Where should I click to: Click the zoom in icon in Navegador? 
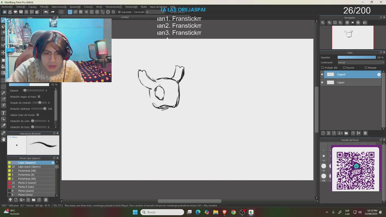tap(329, 23)
